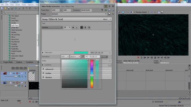
Task: Click the Save toolbar icon
Action: 9,8
